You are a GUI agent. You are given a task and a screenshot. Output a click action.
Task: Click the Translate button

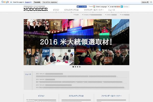(37, 2)
